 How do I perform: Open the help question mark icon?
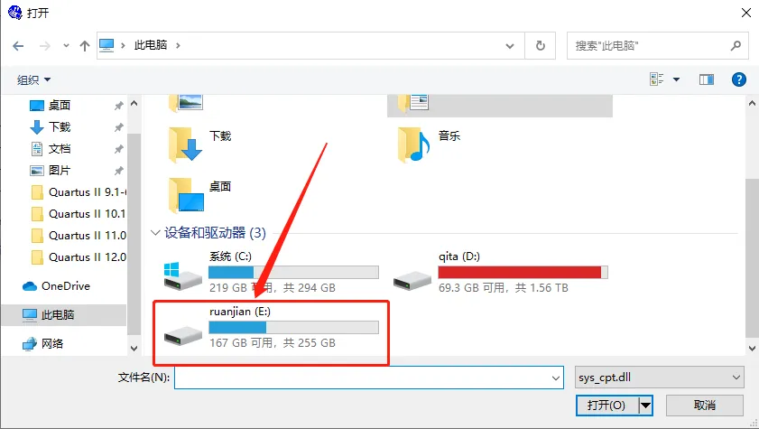tap(738, 79)
